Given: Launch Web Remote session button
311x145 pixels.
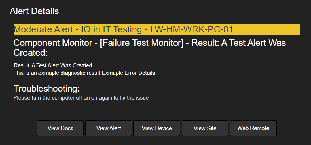Looking at the screenshot, I should (253, 128).
